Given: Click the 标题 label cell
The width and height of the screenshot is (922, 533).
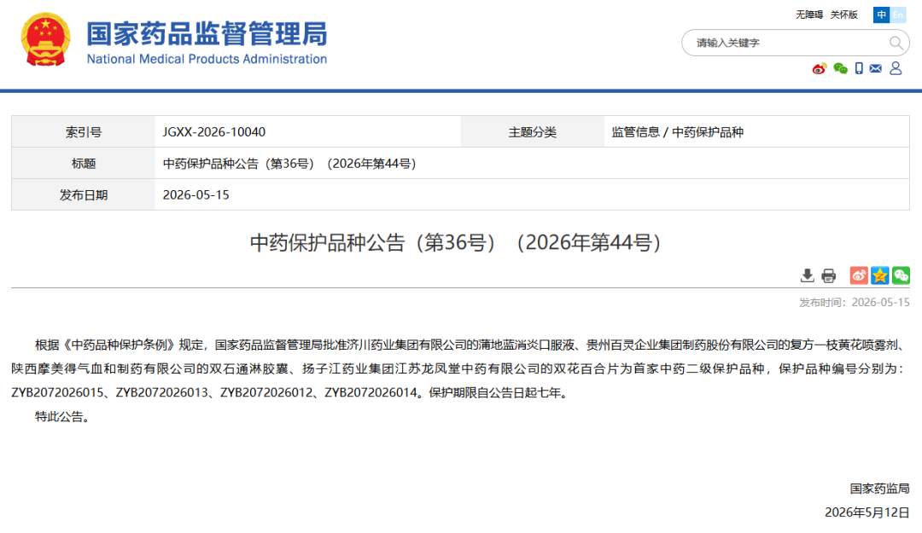Looking at the screenshot, I should [x=84, y=164].
